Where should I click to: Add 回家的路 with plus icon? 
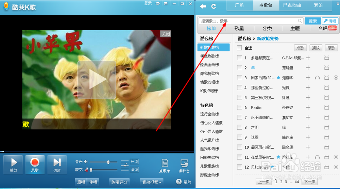tap(308, 78)
